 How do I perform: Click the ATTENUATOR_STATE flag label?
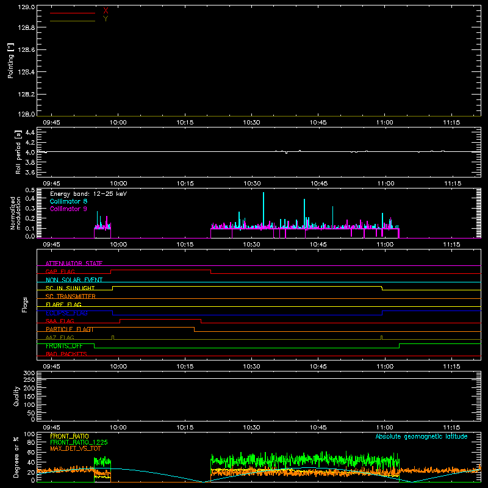74,264
